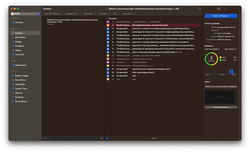
Task: Open Launch Time metrics
Action: pyautogui.click(x=19, y=88)
